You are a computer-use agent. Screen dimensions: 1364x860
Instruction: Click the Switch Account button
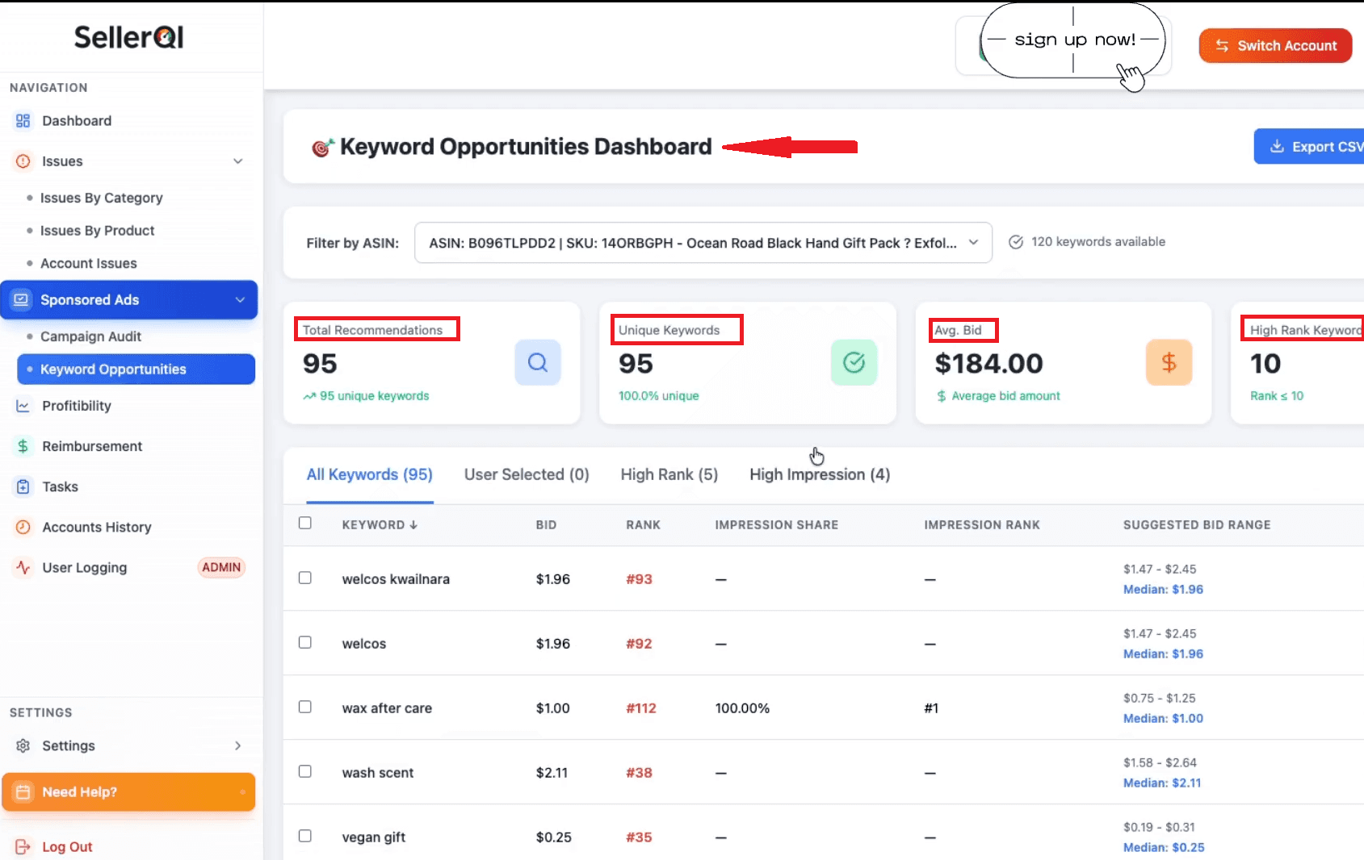click(1274, 45)
